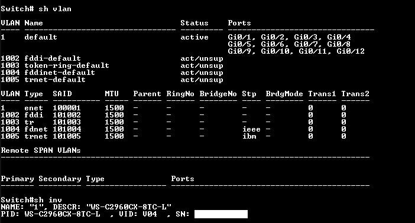Click the 'enet' type of VLAN 1

click(34, 108)
